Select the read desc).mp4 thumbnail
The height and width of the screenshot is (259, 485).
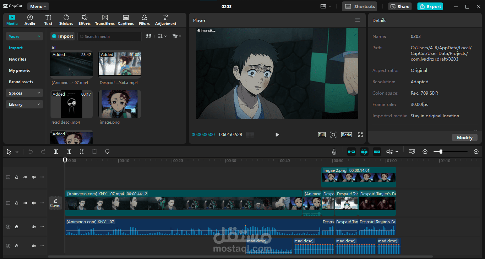(x=72, y=104)
